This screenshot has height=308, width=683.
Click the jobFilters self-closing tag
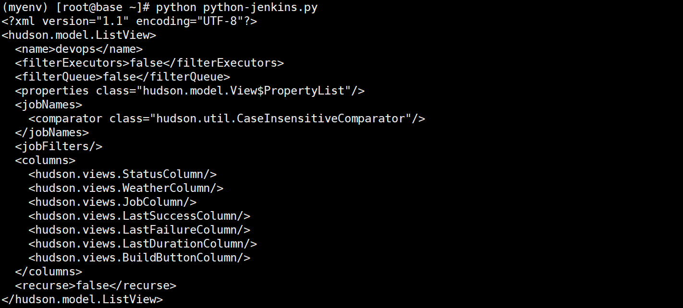coord(59,147)
